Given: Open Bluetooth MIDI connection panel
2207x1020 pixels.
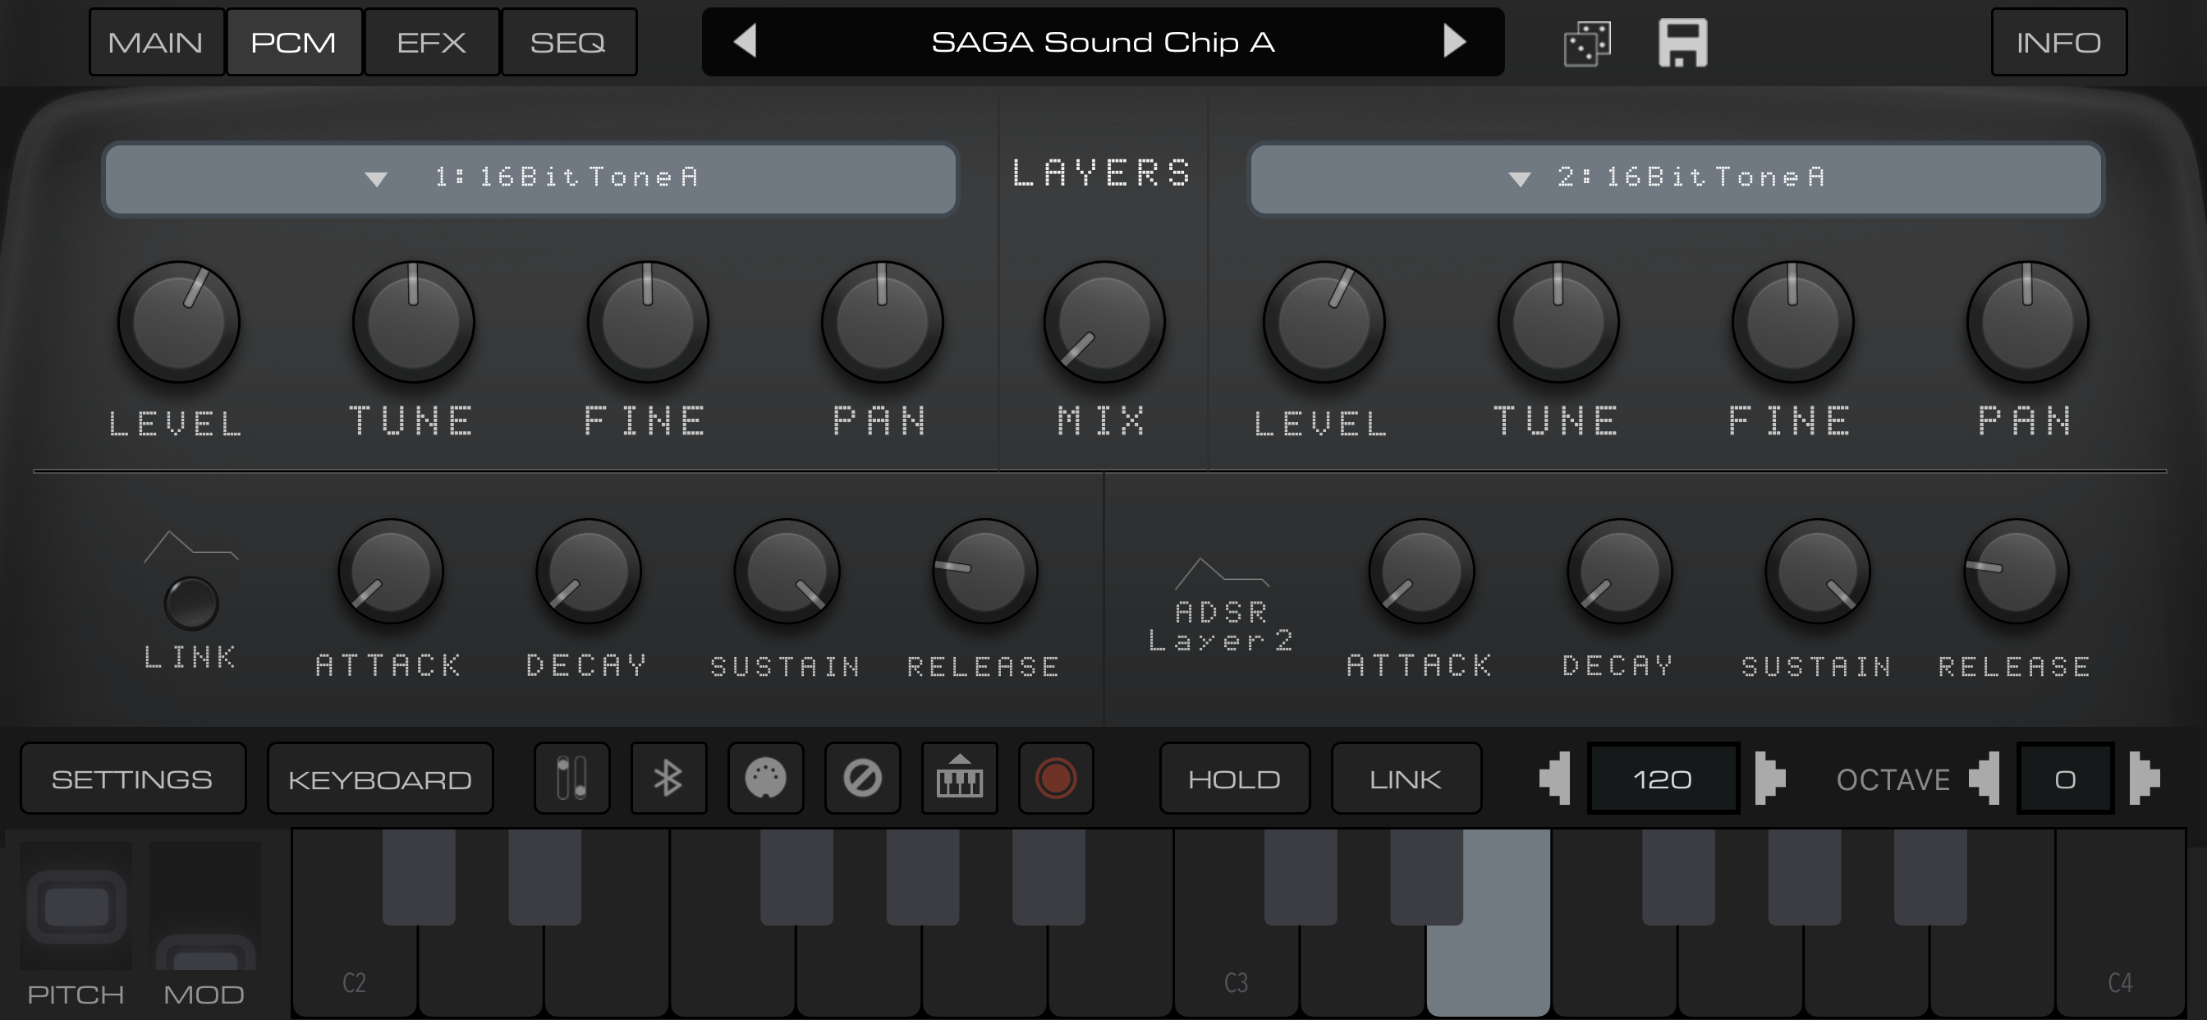Looking at the screenshot, I should [668, 778].
